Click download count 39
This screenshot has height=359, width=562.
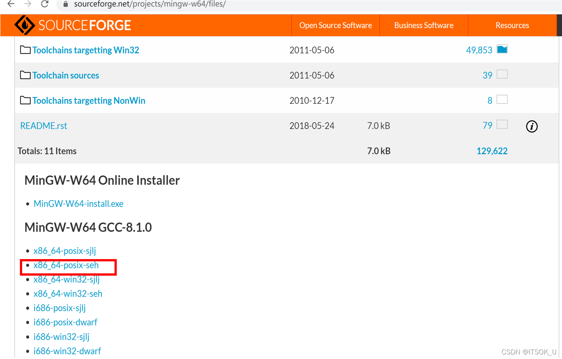tap(487, 75)
